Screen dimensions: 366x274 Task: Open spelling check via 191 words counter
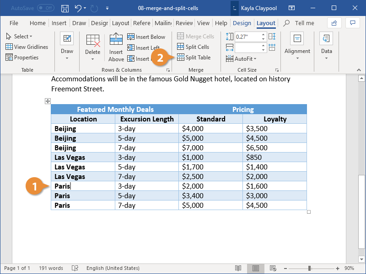coord(51,268)
